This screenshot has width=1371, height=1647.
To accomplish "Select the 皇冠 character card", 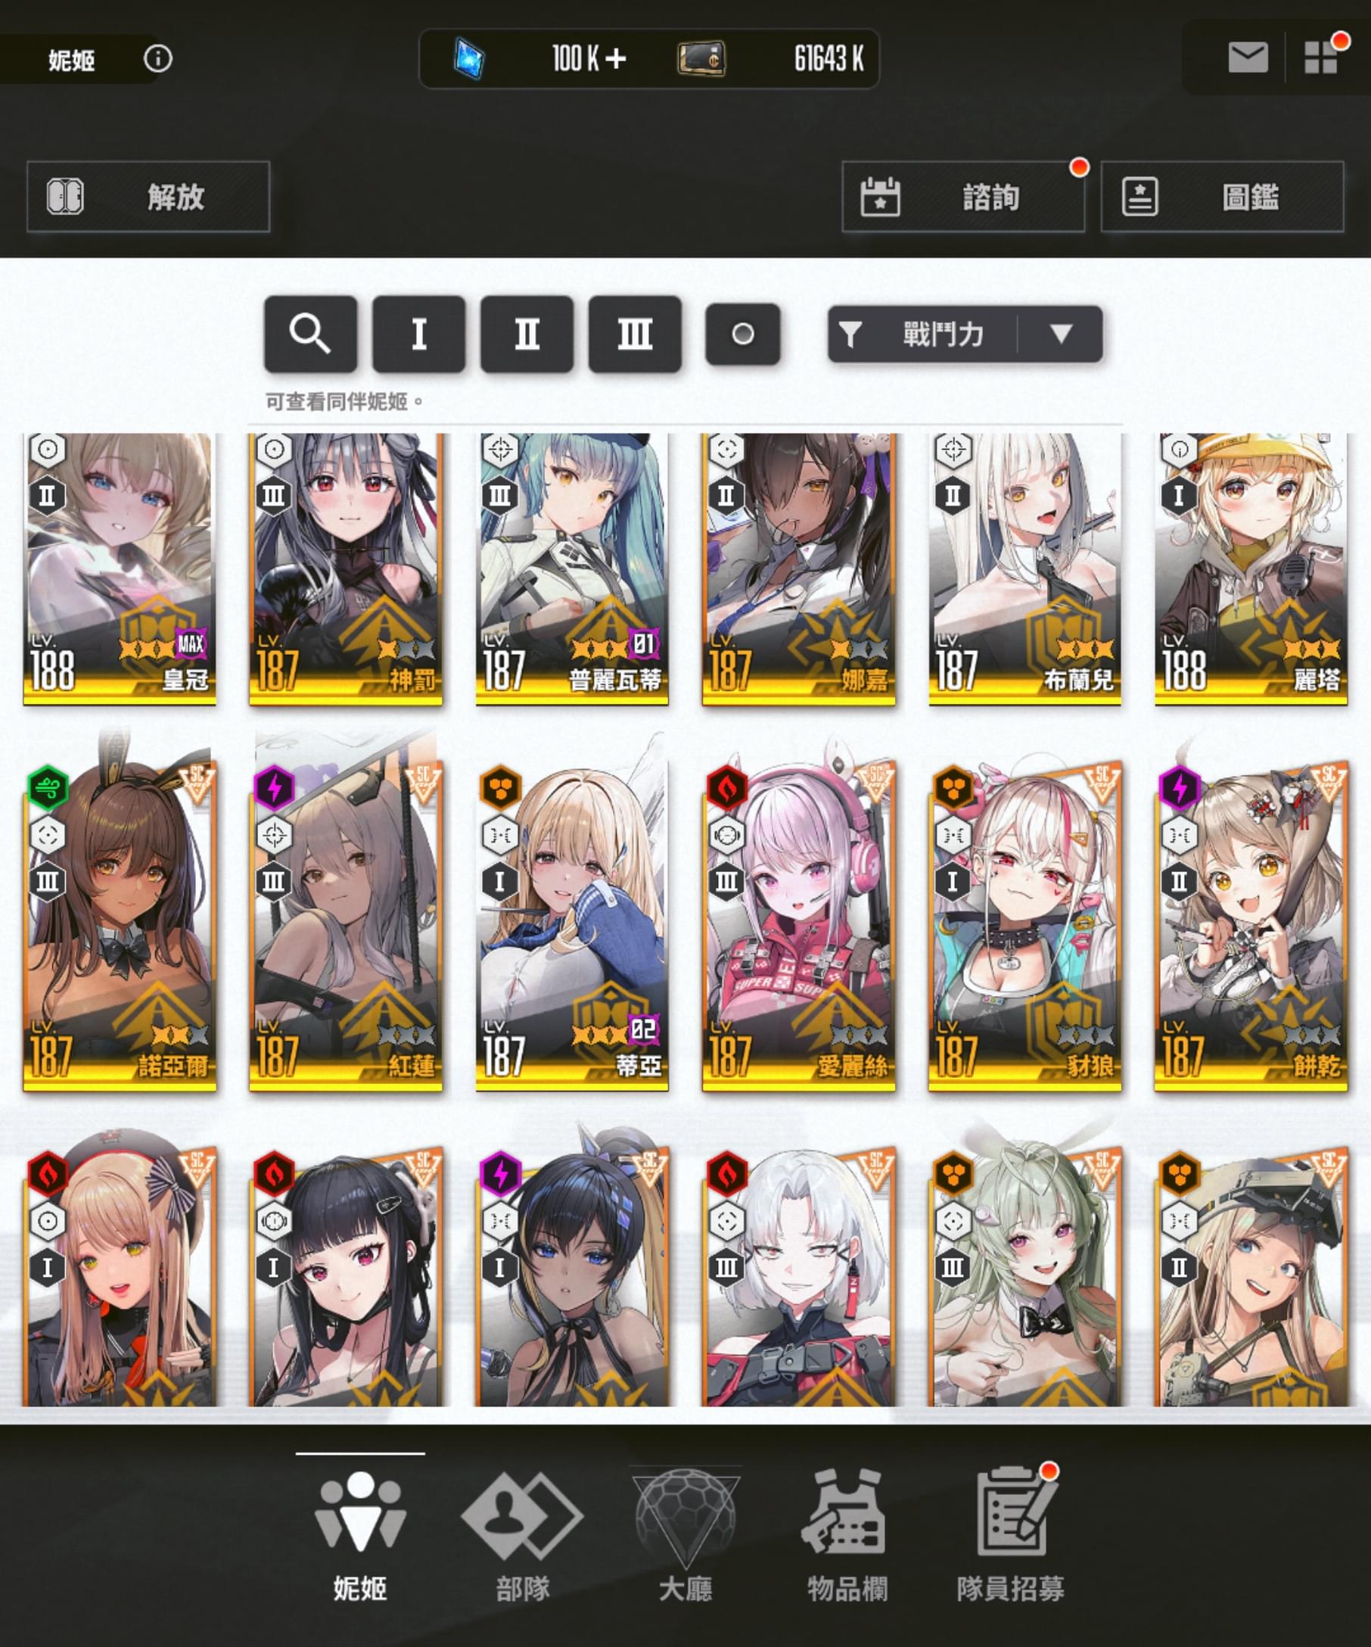I will pos(119,568).
